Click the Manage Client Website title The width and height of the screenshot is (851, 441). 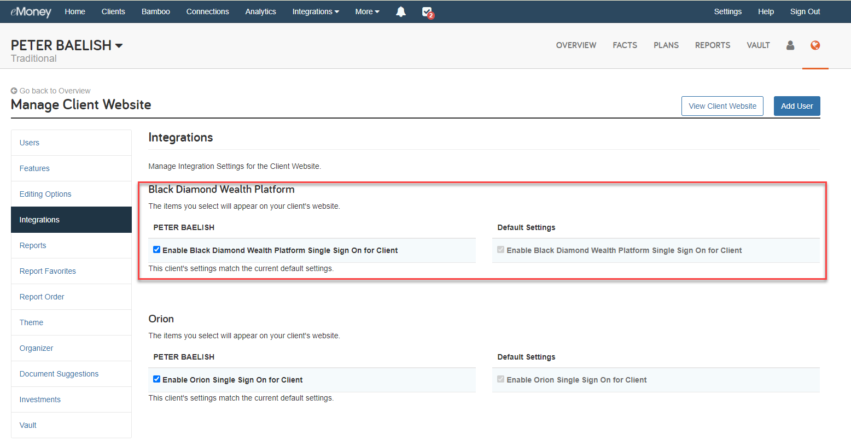click(x=81, y=104)
